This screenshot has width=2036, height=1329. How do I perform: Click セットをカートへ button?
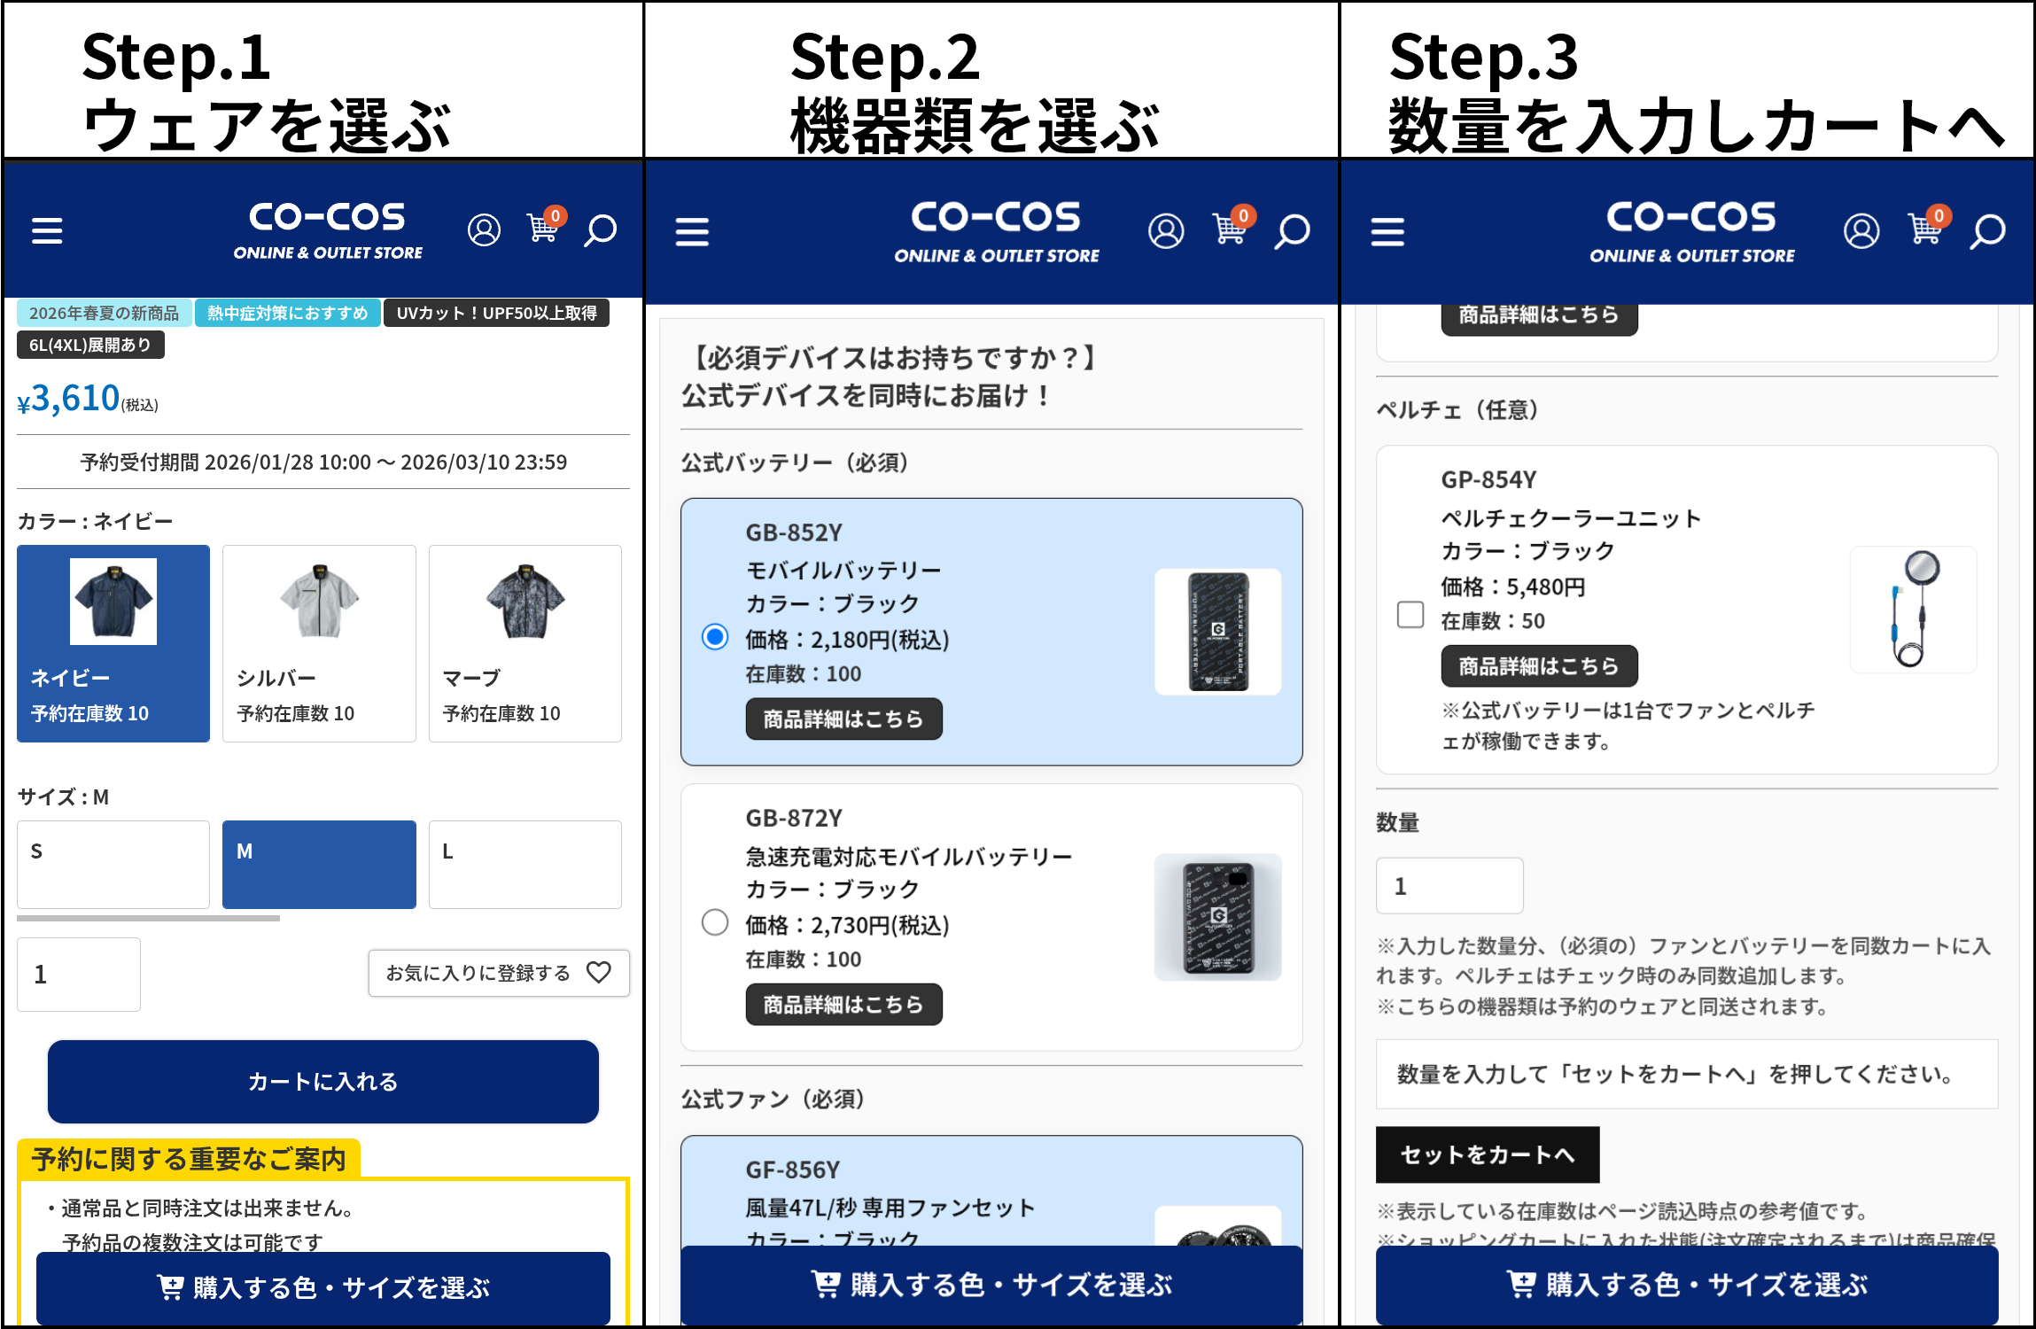pyautogui.click(x=1488, y=1154)
